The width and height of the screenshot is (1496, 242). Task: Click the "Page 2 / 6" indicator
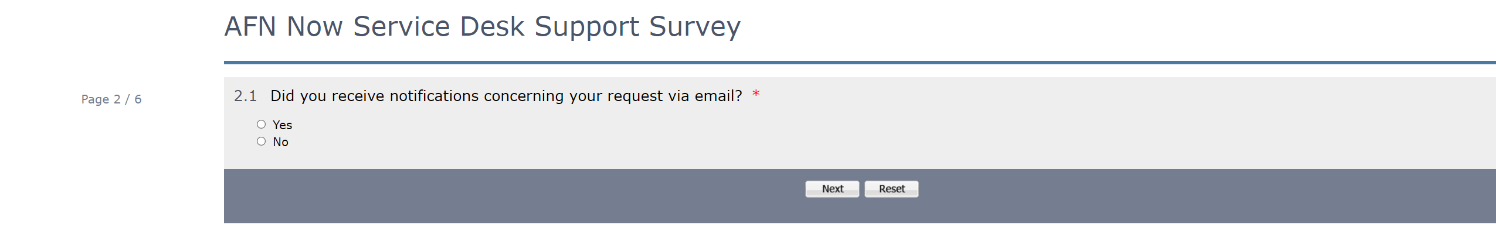coord(111,99)
